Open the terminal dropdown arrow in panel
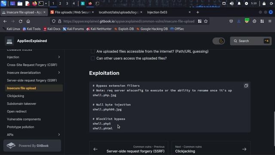 (46, 3)
